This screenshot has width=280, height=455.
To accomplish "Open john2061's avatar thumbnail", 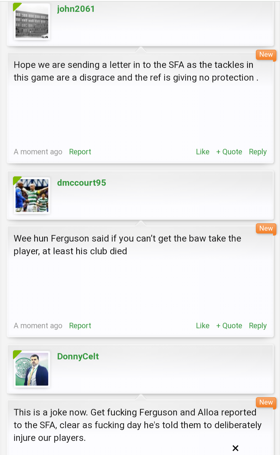I will coord(32,22).
